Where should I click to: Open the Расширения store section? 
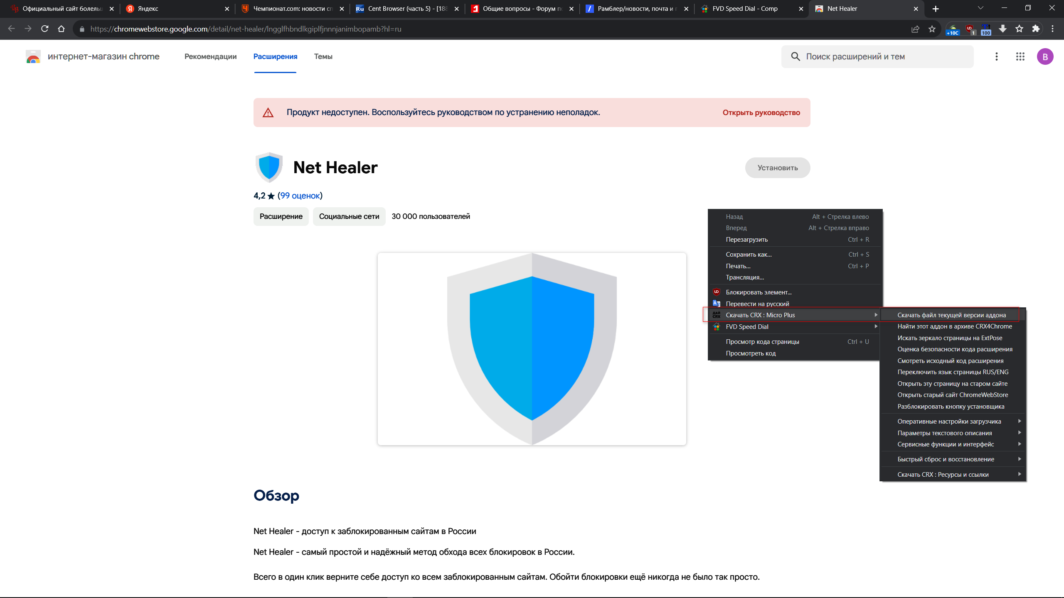[x=275, y=56]
